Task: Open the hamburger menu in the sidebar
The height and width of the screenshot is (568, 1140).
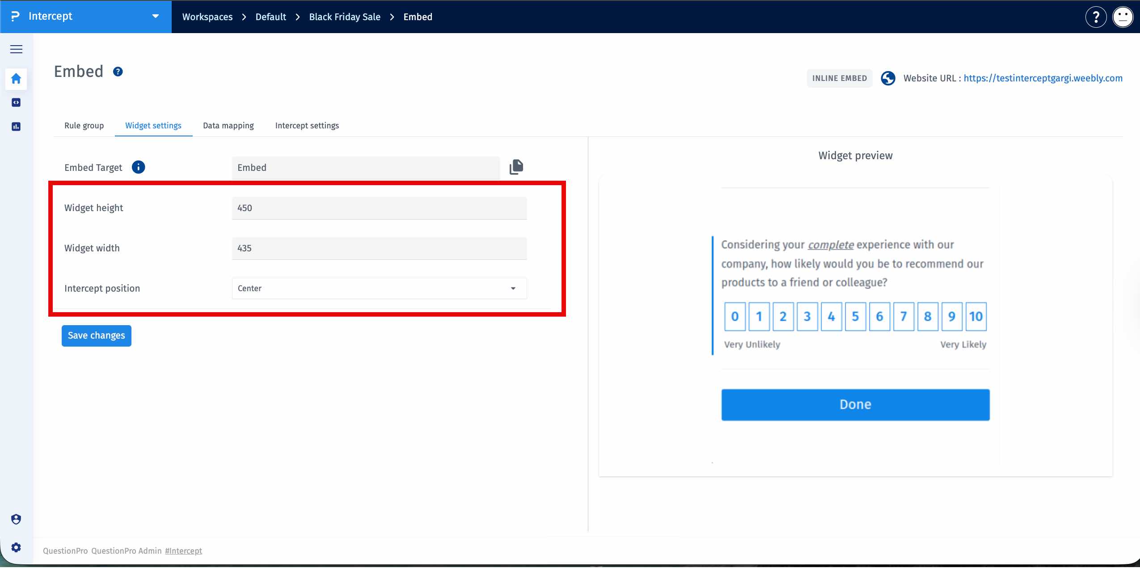Action: (16, 49)
